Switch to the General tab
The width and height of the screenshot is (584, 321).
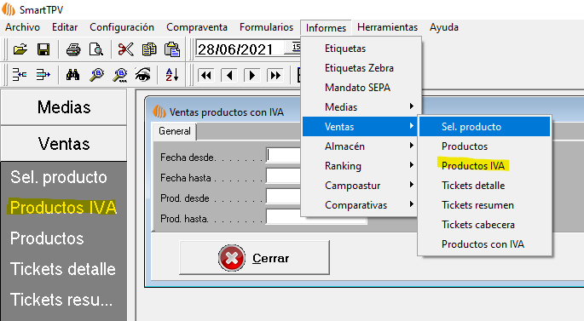tap(174, 131)
